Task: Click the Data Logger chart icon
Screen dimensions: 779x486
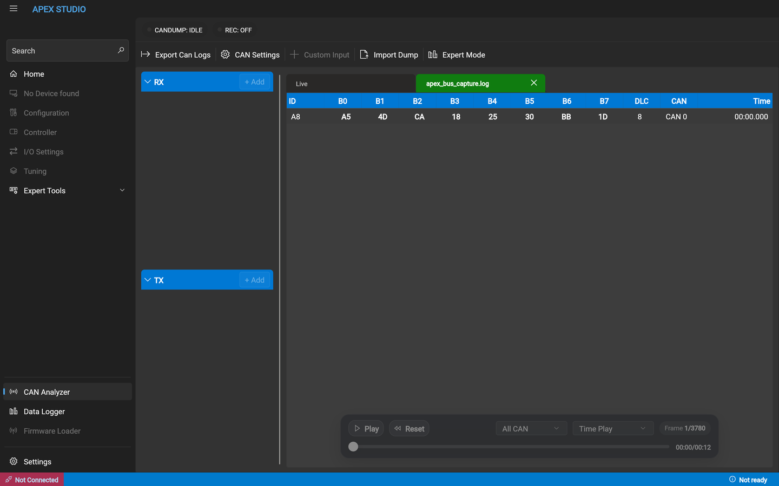Action: [x=14, y=411]
